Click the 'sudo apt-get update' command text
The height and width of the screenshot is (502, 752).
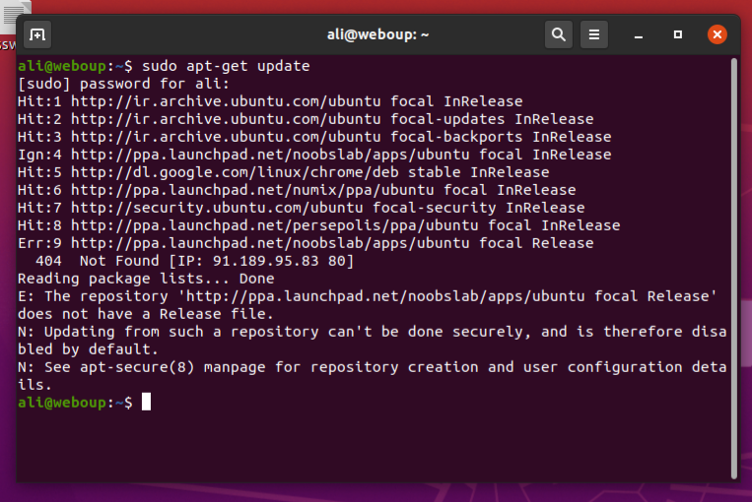226,66
